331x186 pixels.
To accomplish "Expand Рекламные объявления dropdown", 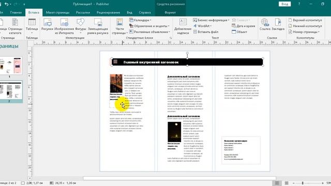I will tap(149, 32).
